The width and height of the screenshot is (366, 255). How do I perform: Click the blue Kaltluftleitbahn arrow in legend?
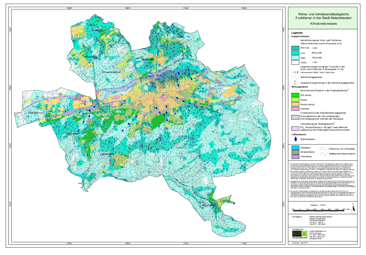[295, 139]
